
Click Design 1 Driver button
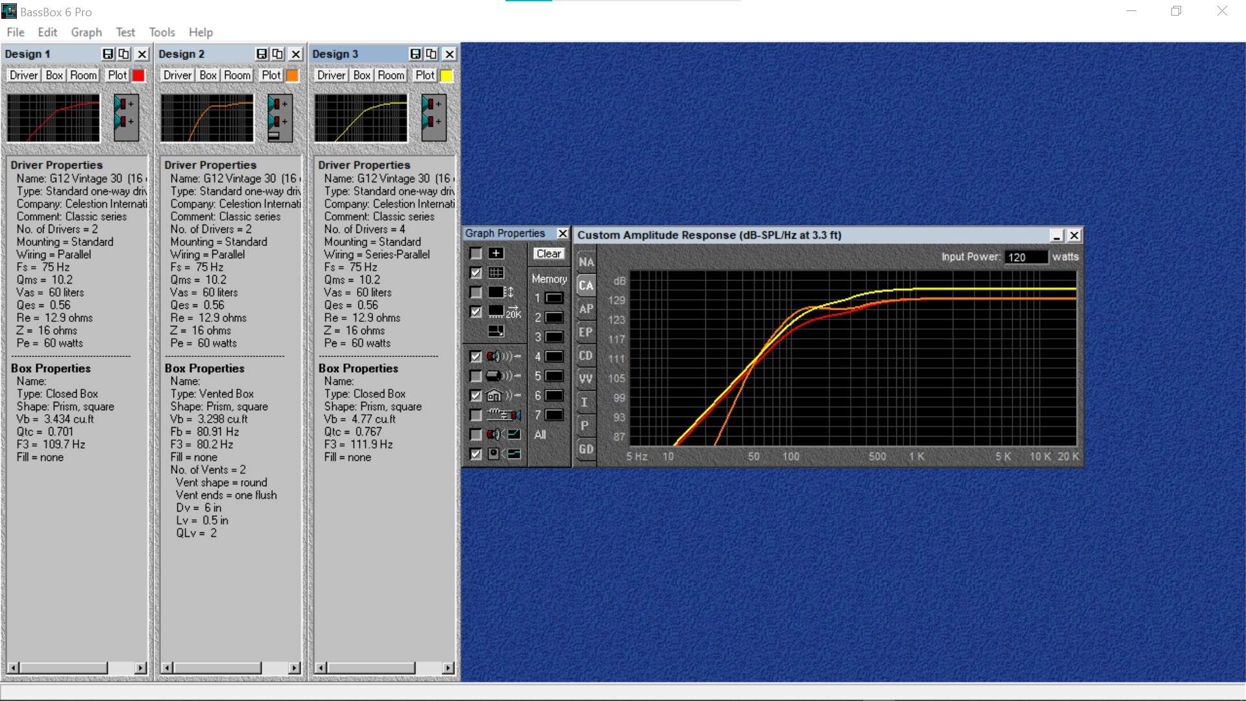coord(23,75)
